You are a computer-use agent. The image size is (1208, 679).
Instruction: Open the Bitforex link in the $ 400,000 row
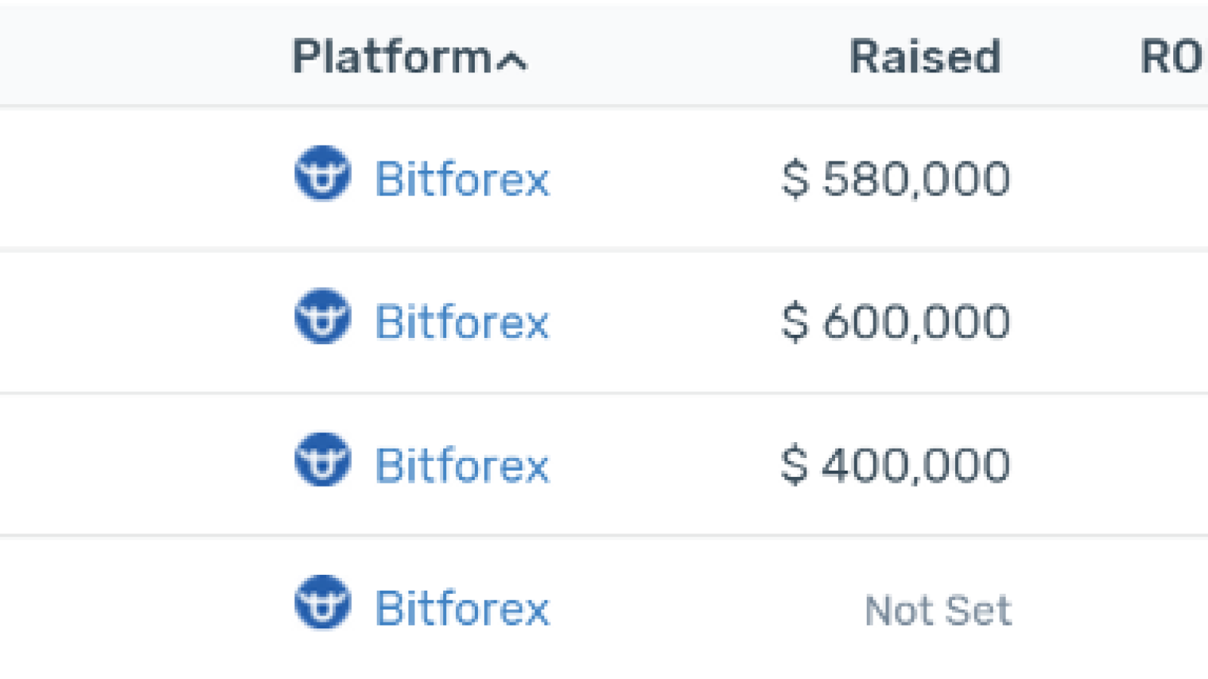coord(462,465)
